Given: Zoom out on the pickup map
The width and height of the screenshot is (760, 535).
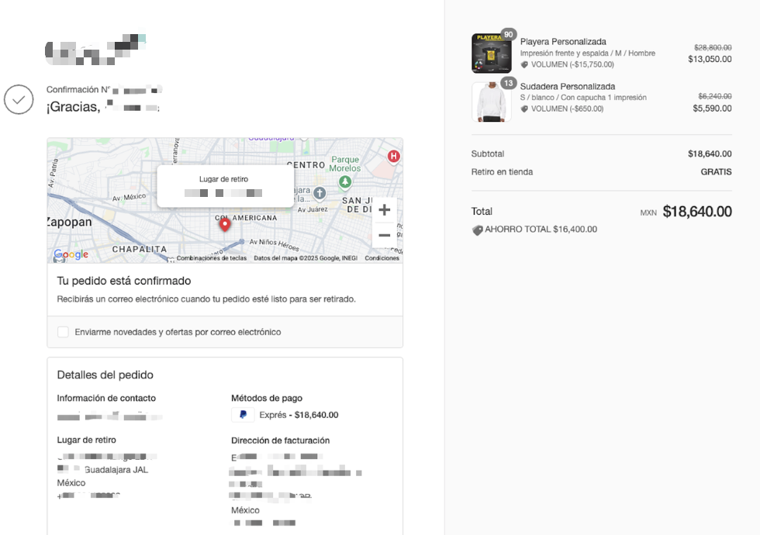Looking at the screenshot, I should pyautogui.click(x=385, y=235).
